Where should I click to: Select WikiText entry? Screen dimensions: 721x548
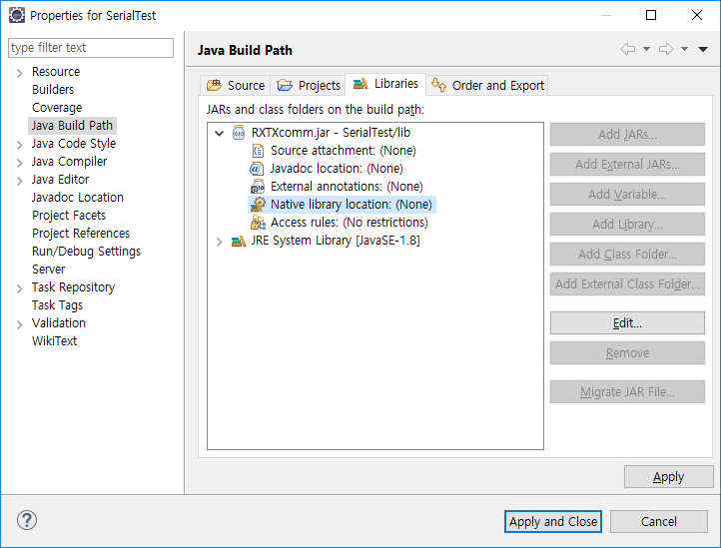click(x=54, y=340)
